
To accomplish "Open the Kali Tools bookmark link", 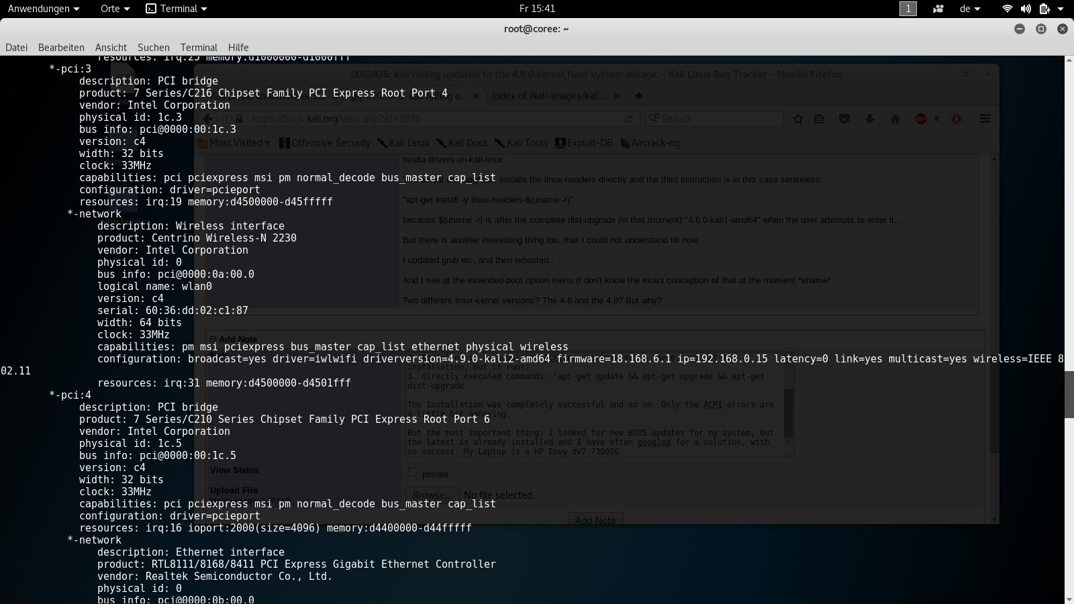I will [522, 143].
